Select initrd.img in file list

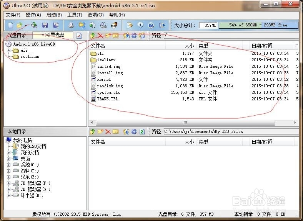pyautogui.click(x=109, y=66)
